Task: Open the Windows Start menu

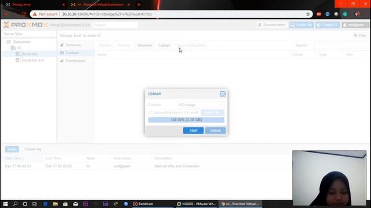Action: pos(5,204)
